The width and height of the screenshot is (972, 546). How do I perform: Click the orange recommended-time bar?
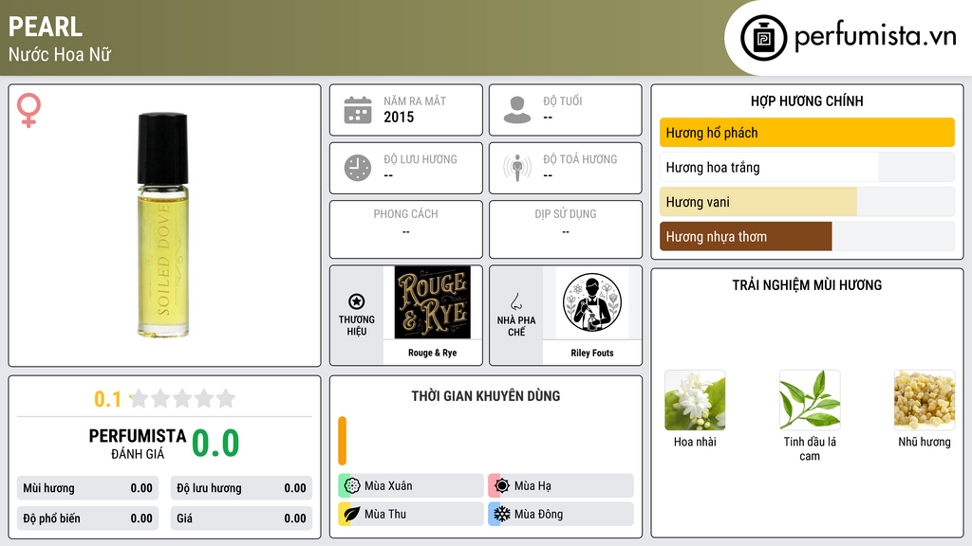tap(342, 441)
